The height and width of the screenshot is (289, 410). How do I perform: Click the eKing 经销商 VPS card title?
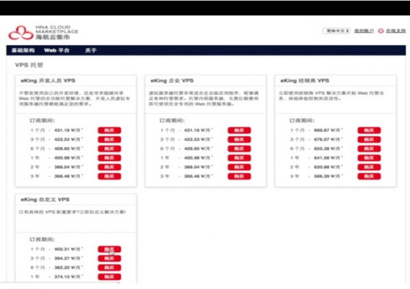[x=305, y=81]
